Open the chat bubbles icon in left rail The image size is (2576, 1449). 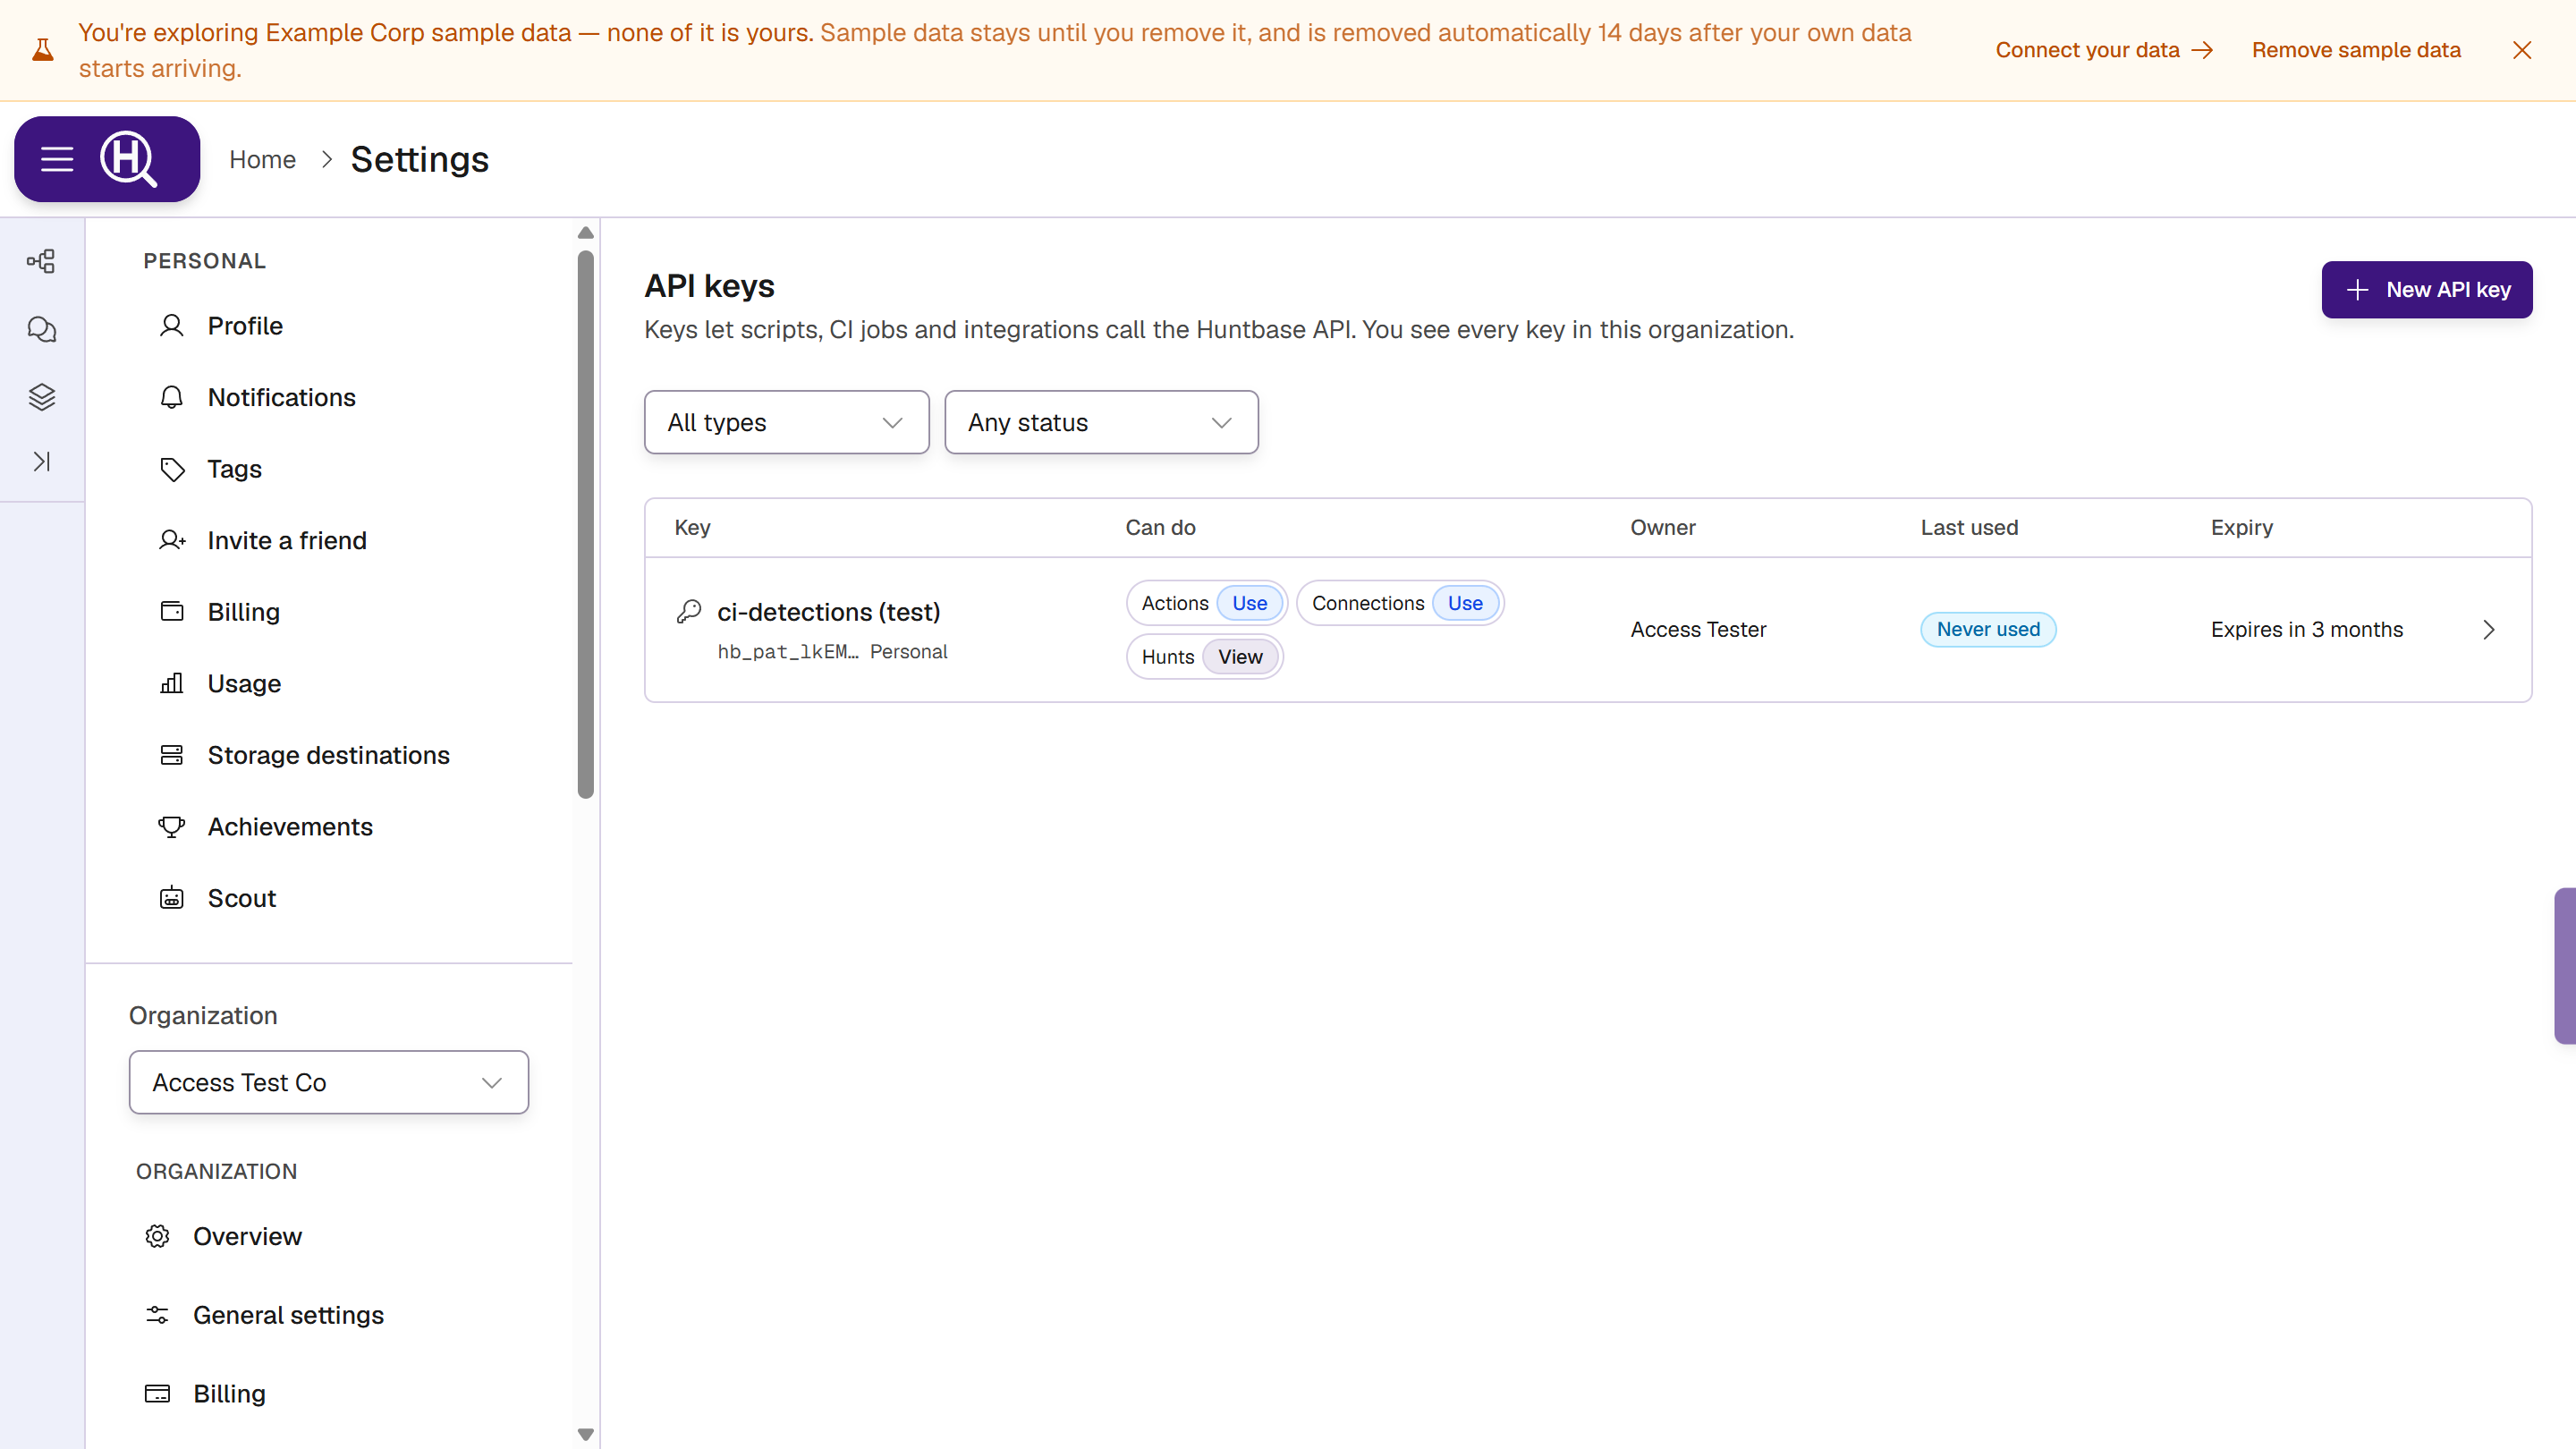click(41, 329)
